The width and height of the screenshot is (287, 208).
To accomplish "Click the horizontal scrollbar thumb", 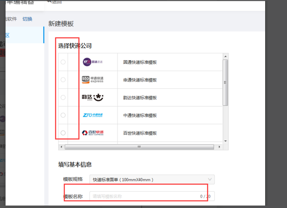I will pos(139,147).
